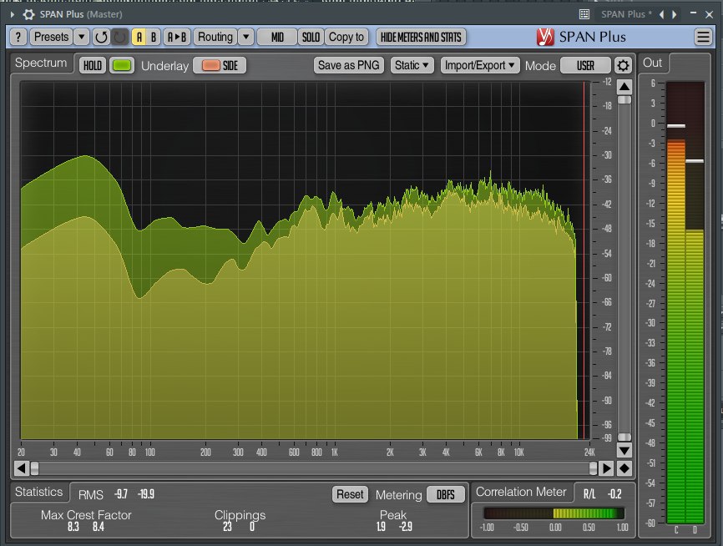Click the Spectrum tab label

41,63
